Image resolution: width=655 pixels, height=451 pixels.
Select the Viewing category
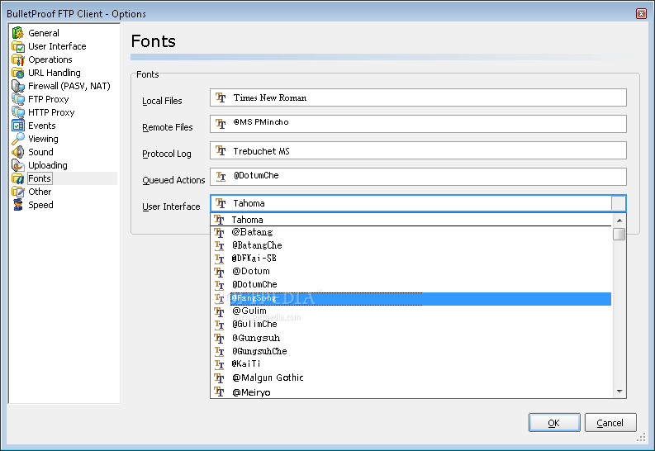click(43, 139)
